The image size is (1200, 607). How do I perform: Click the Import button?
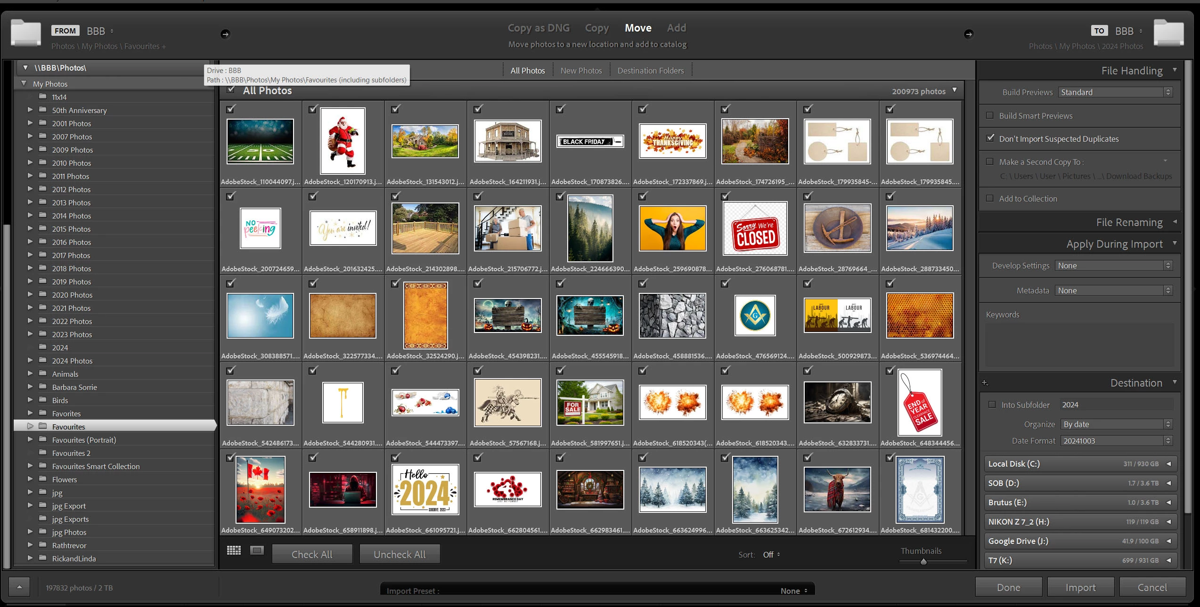1080,587
